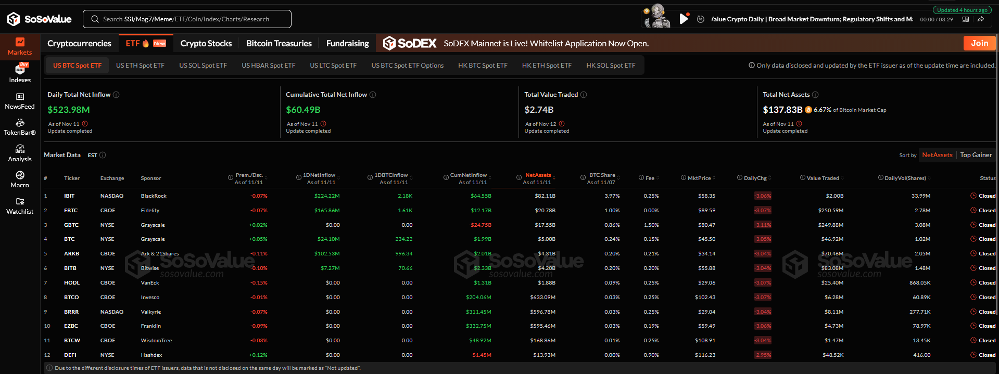
Task: Open the Crypto Daily briefing headline
Action: (x=812, y=19)
